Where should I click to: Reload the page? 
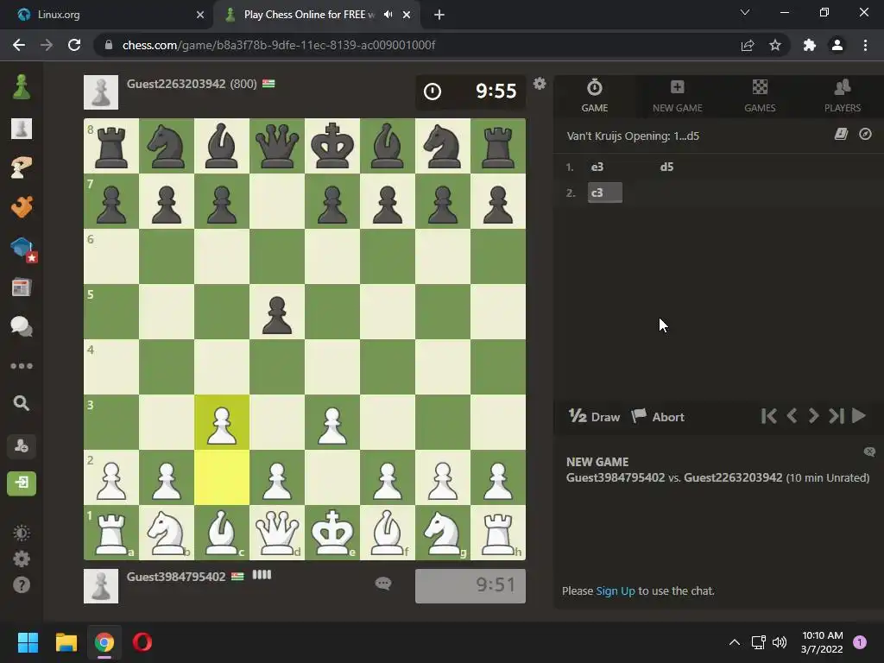(x=74, y=45)
